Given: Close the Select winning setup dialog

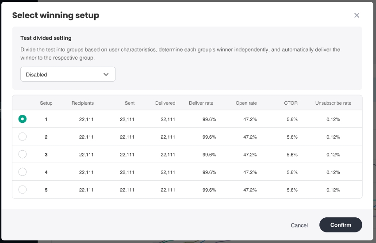Looking at the screenshot, I should pyautogui.click(x=357, y=15).
